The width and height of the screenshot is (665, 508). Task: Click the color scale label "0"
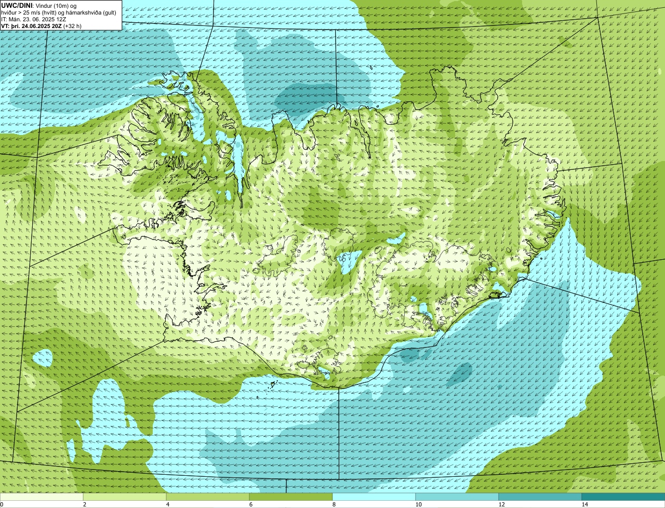click(x=2, y=504)
